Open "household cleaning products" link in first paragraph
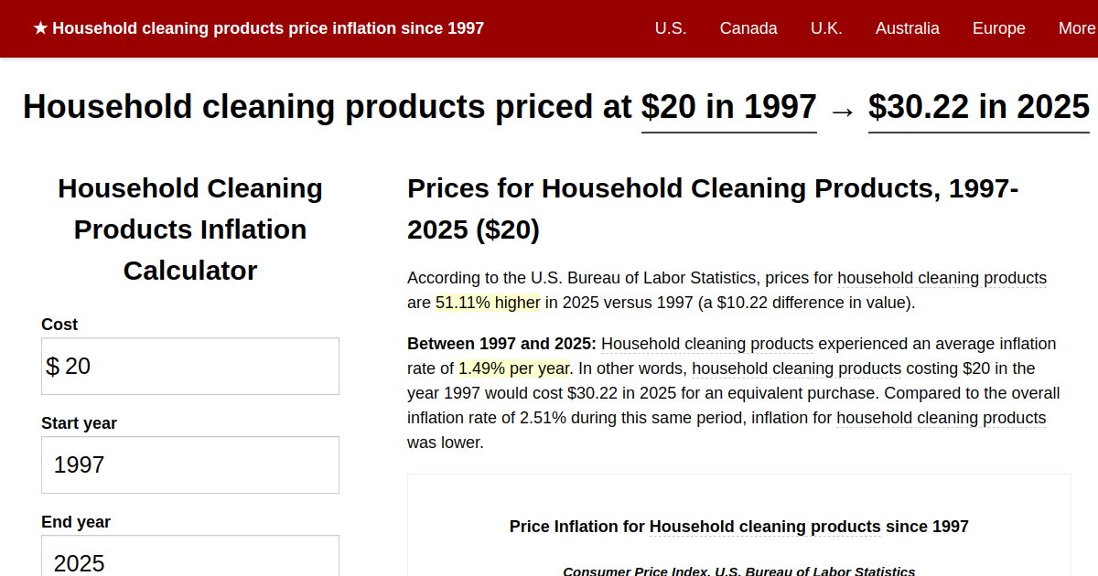1098x576 pixels. click(942, 278)
